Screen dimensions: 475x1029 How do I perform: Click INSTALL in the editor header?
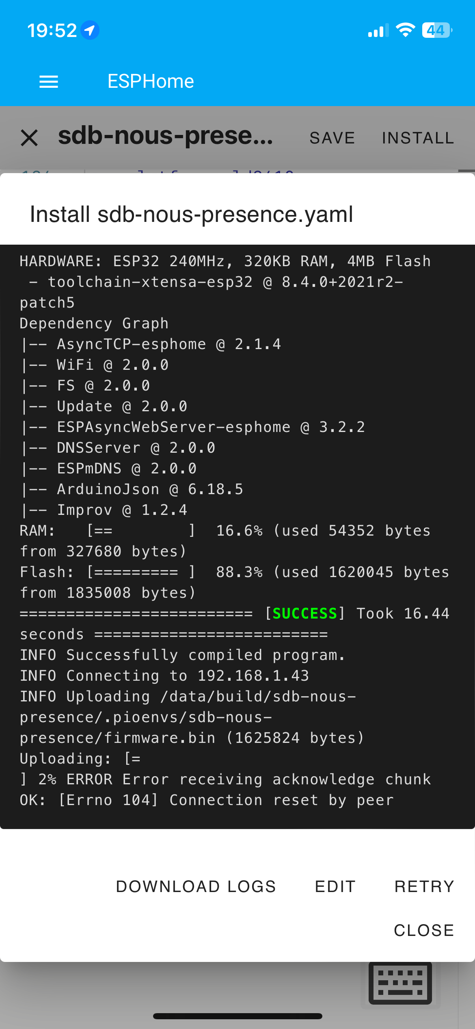pyautogui.click(x=418, y=138)
